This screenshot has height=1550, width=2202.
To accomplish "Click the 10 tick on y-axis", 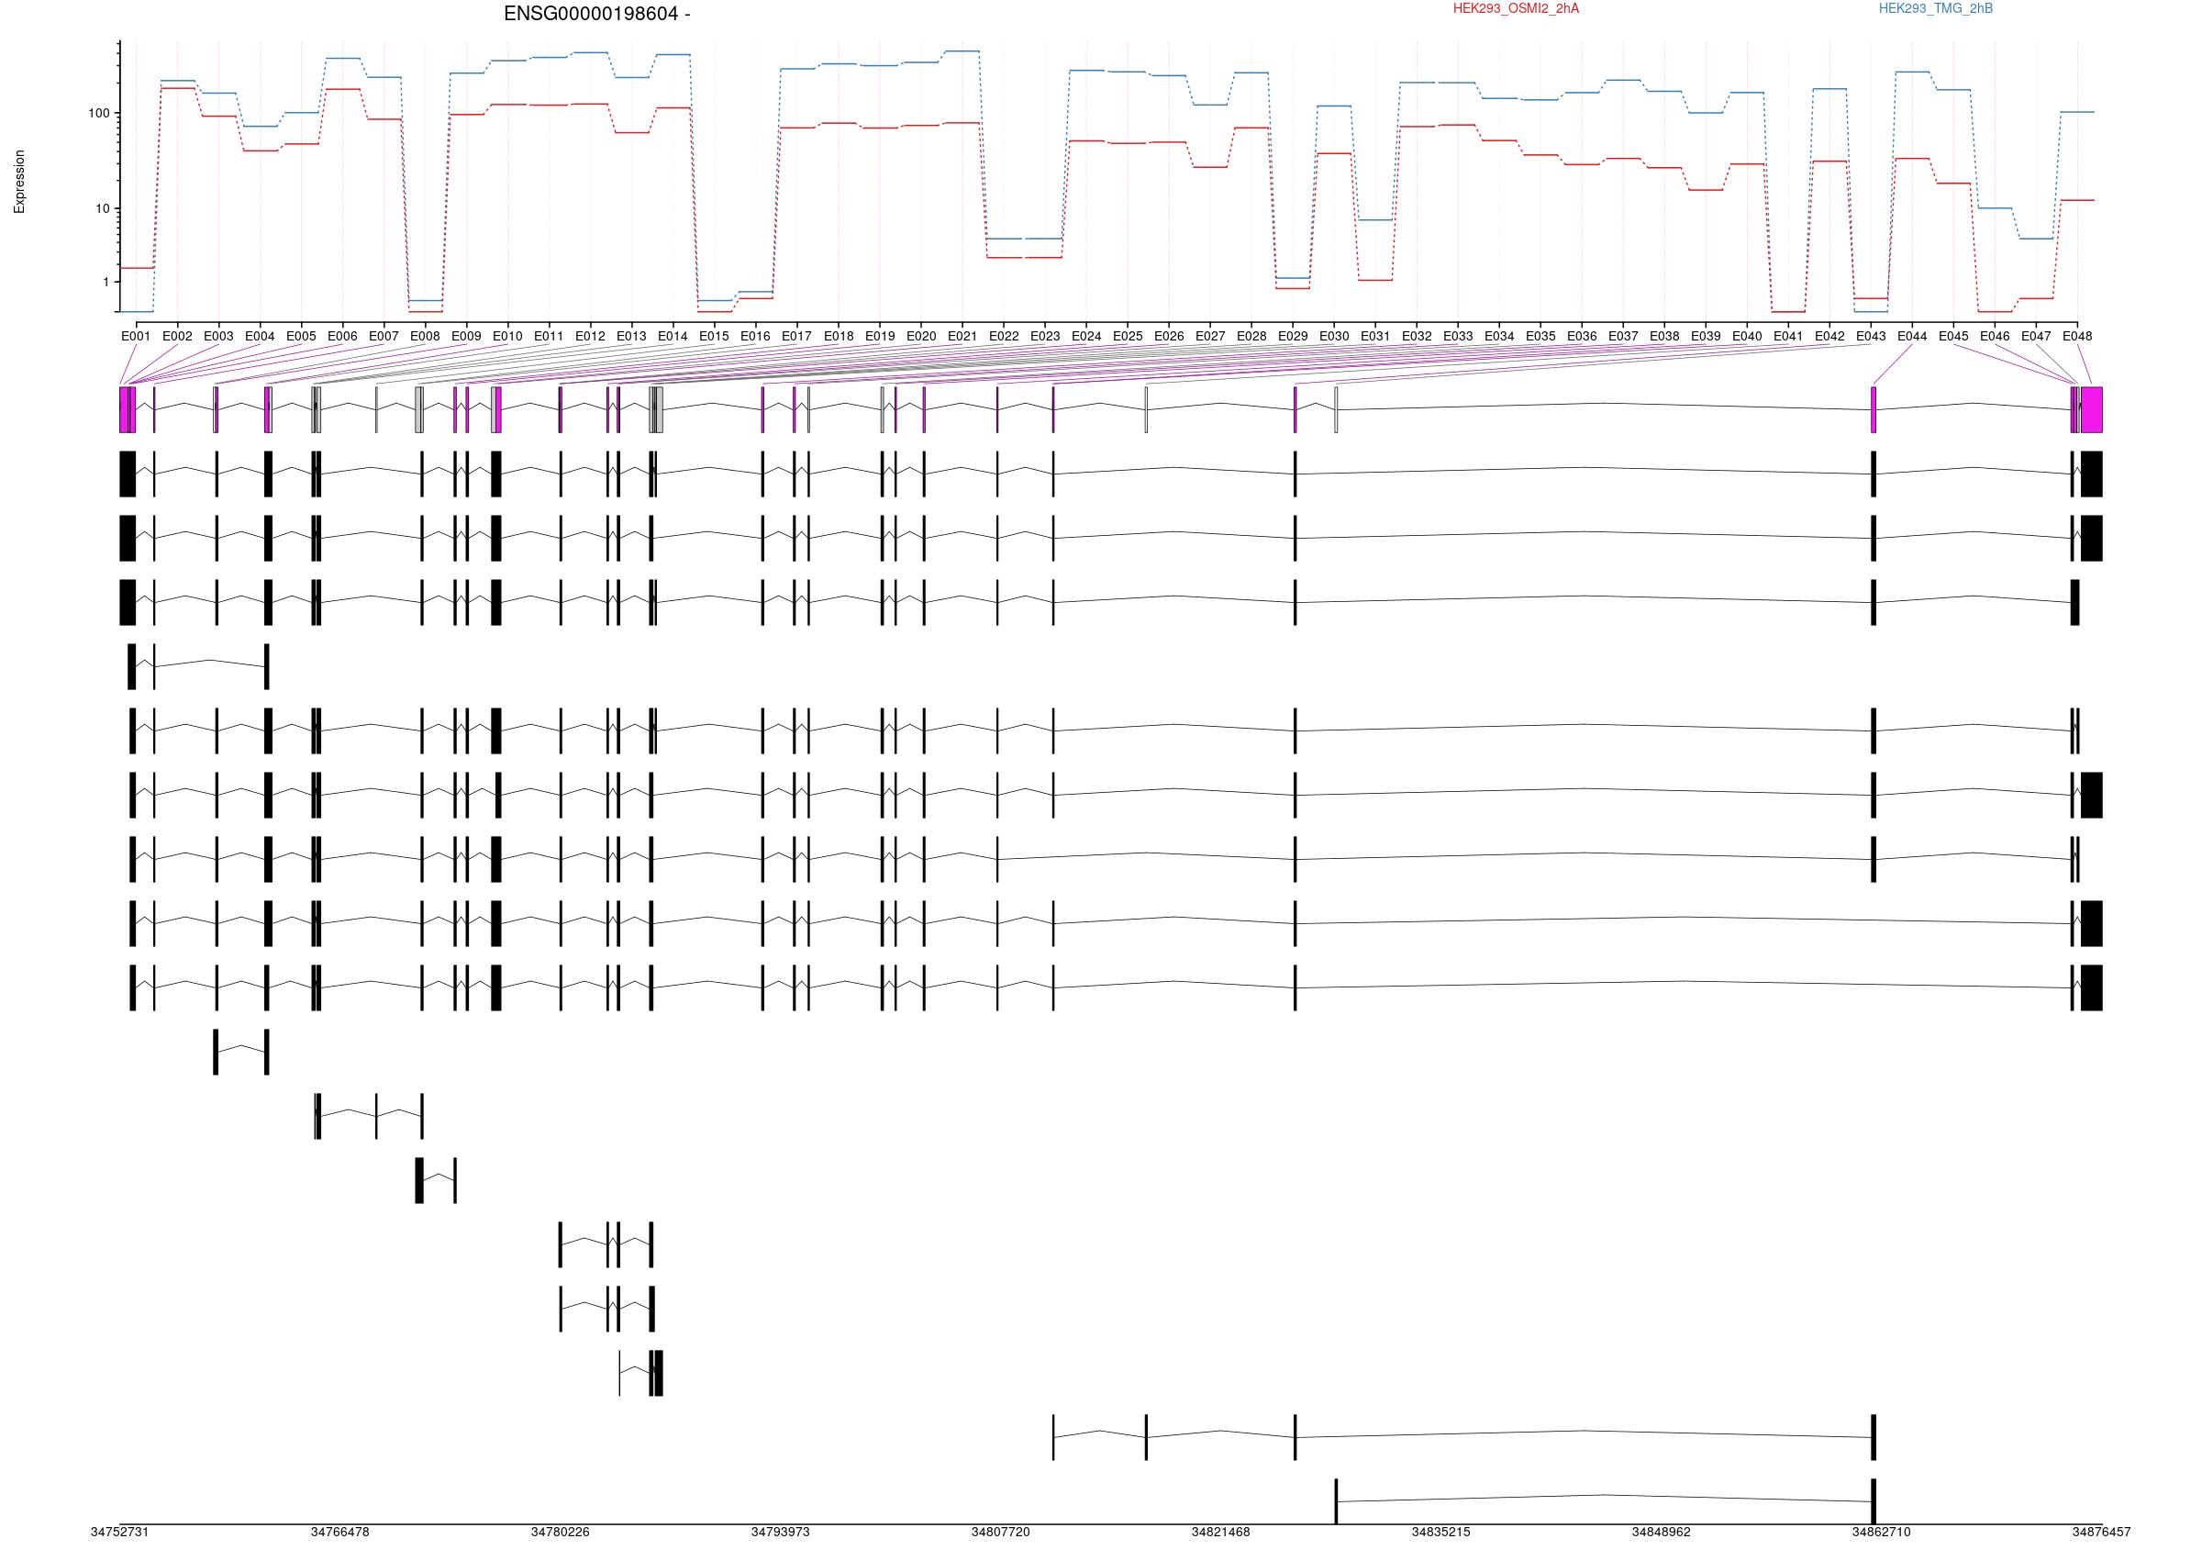I will (103, 209).
